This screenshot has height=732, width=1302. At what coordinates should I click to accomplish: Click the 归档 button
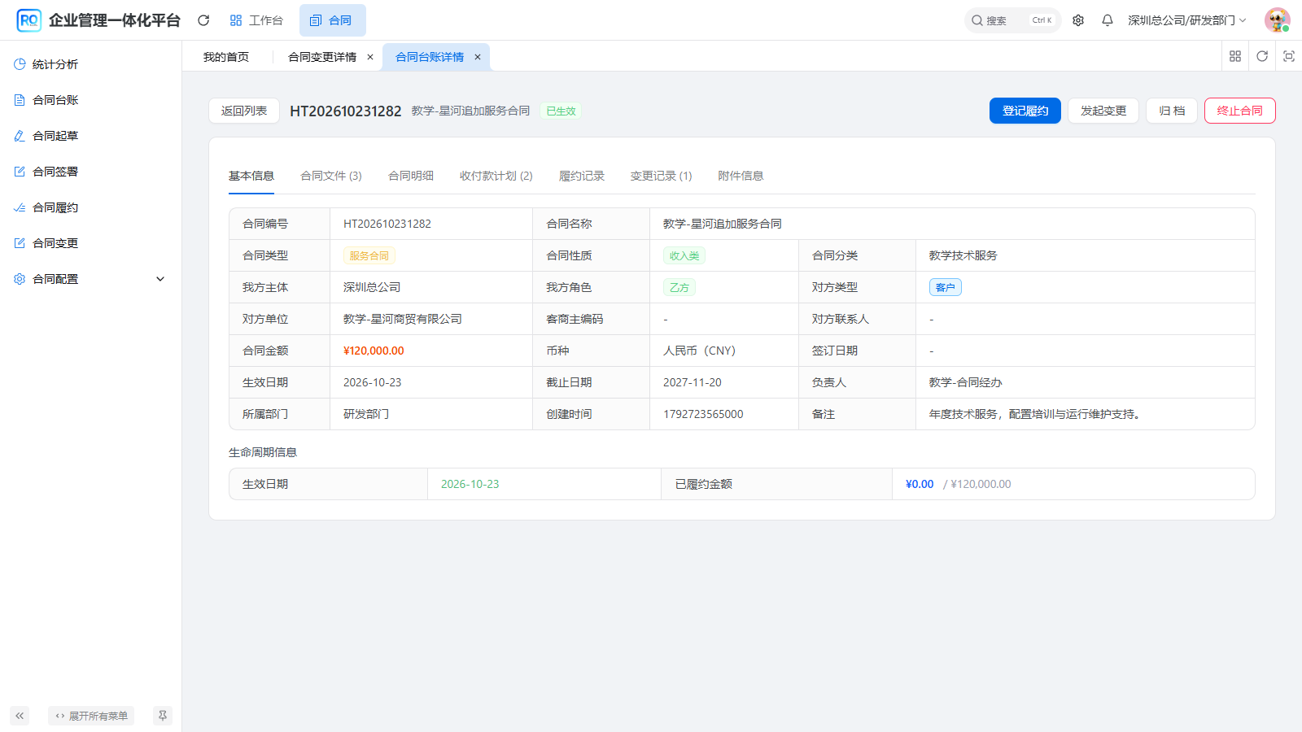[x=1172, y=111]
